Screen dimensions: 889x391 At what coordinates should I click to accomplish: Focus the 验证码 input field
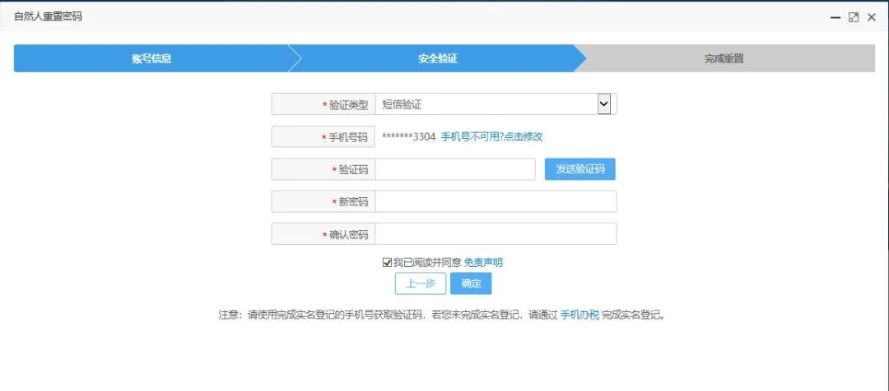454,169
